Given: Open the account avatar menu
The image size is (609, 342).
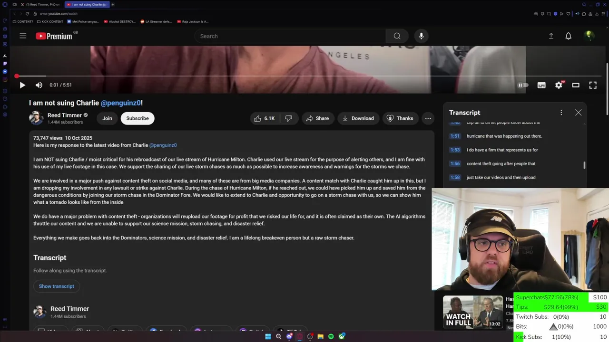Looking at the screenshot, I should (x=589, y=36).
